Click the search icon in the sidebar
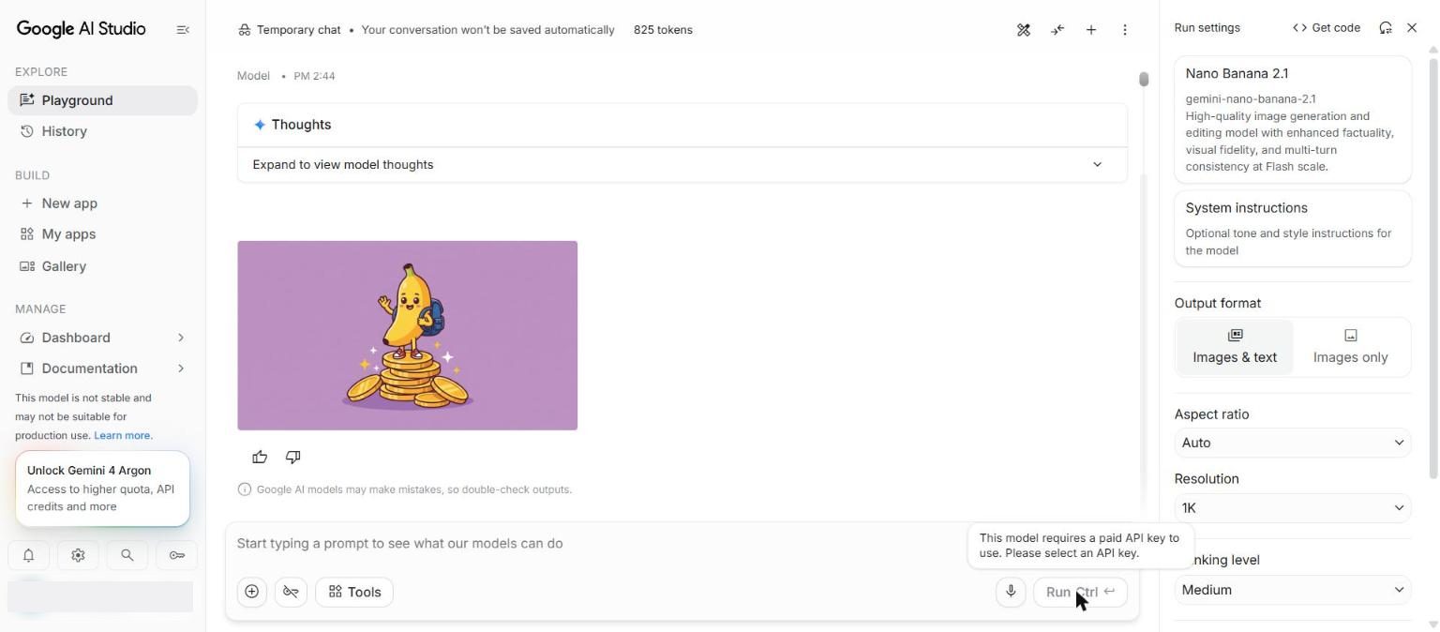The height and width of the screenshot is (632, 1440). click(x=127, y=555)
